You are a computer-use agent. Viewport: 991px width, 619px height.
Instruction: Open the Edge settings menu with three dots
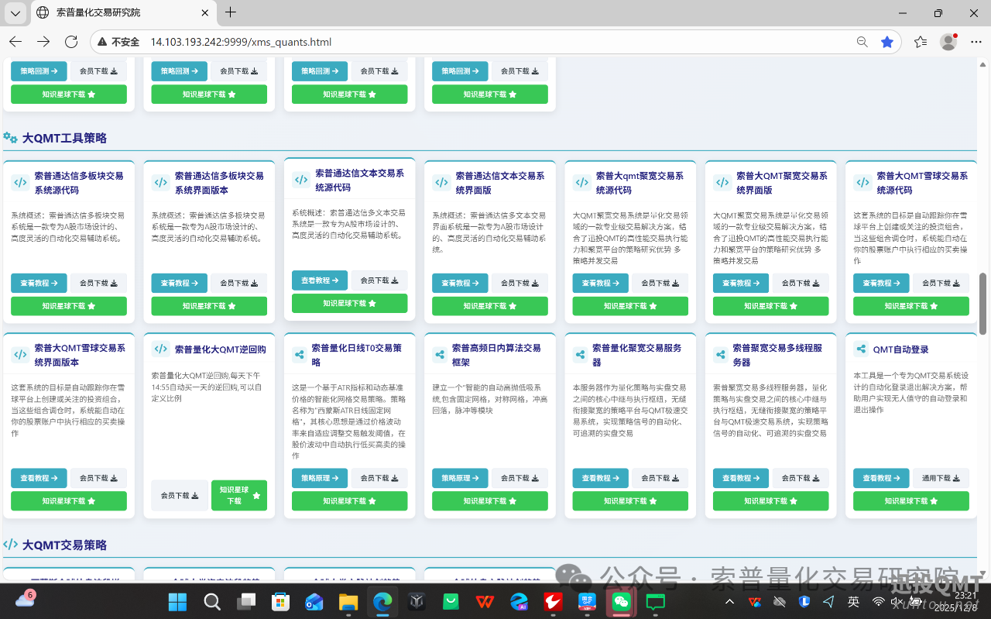pos(976,42)
